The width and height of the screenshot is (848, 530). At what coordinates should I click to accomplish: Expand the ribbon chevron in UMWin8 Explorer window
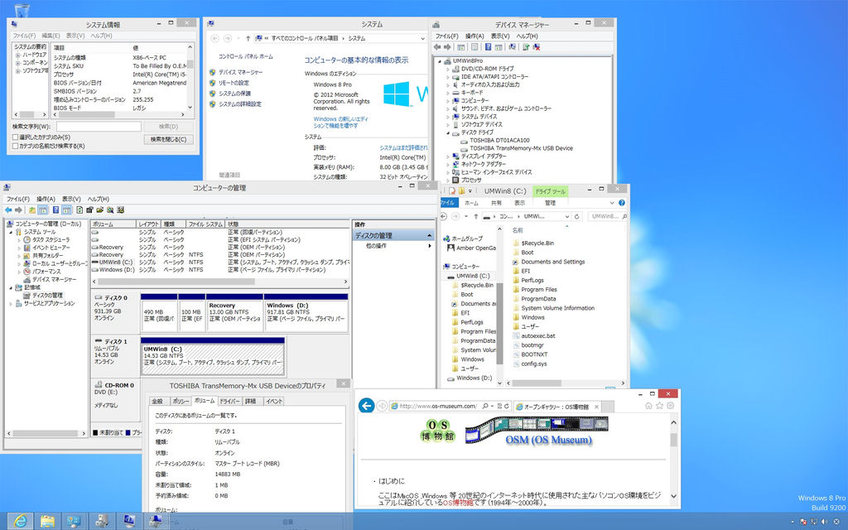point(612,203)
